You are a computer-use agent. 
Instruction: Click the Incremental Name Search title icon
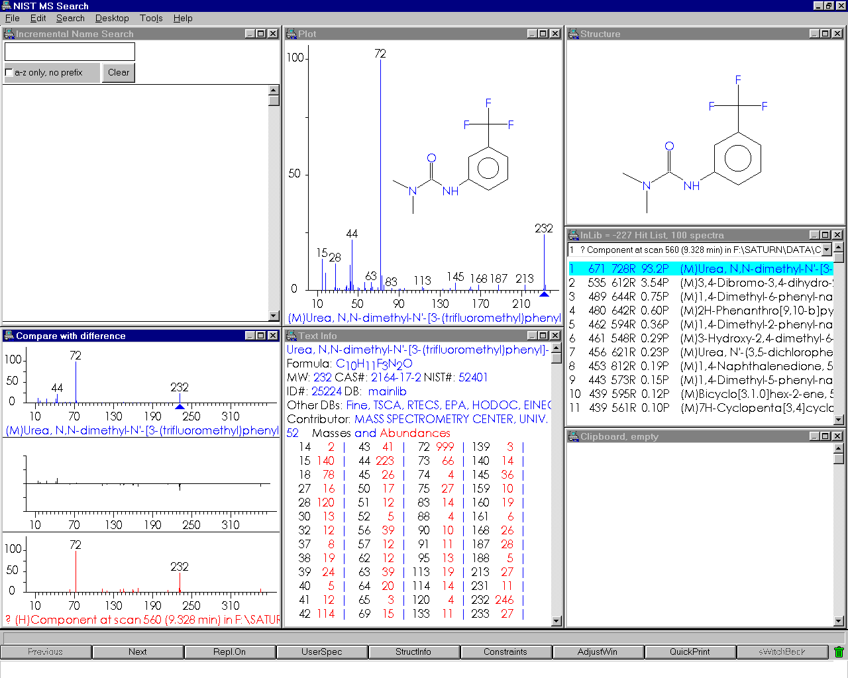9,34
